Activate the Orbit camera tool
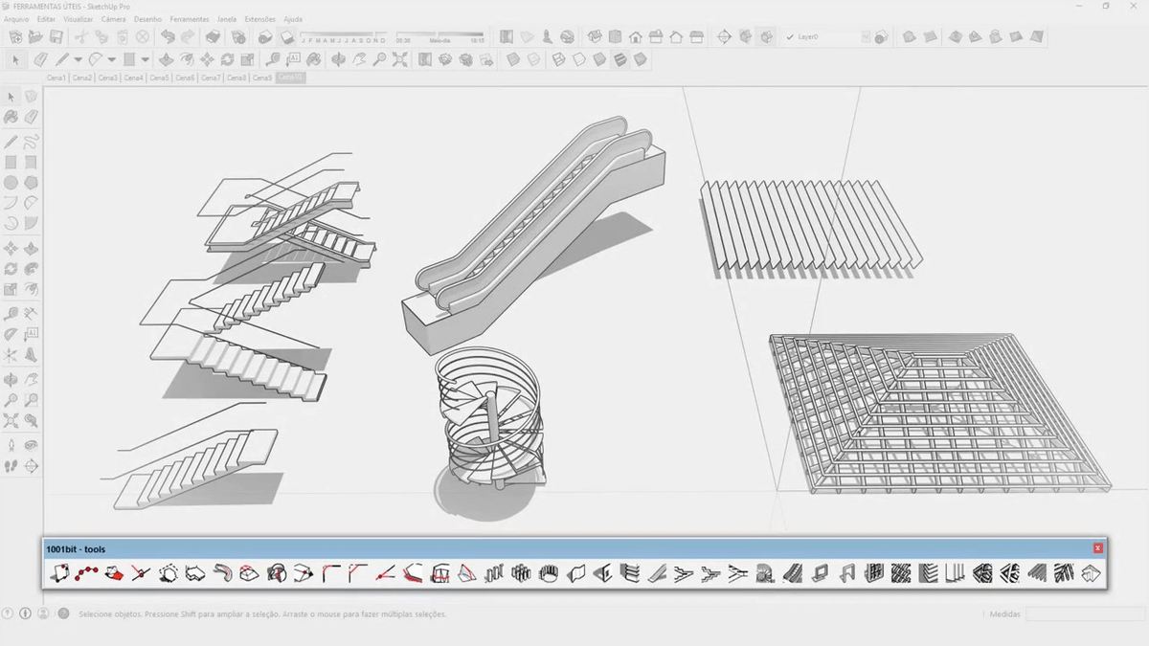Screen dimensions: 1149x646 [x=338, y=59]
